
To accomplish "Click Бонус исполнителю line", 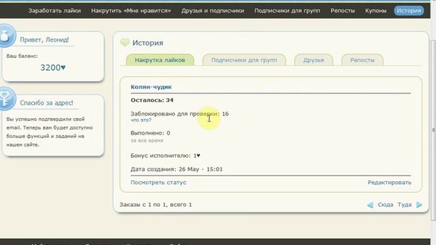I will coord(166,156).
